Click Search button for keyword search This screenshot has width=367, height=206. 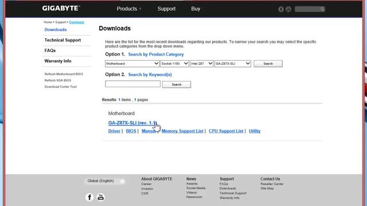tap(177, 85)
